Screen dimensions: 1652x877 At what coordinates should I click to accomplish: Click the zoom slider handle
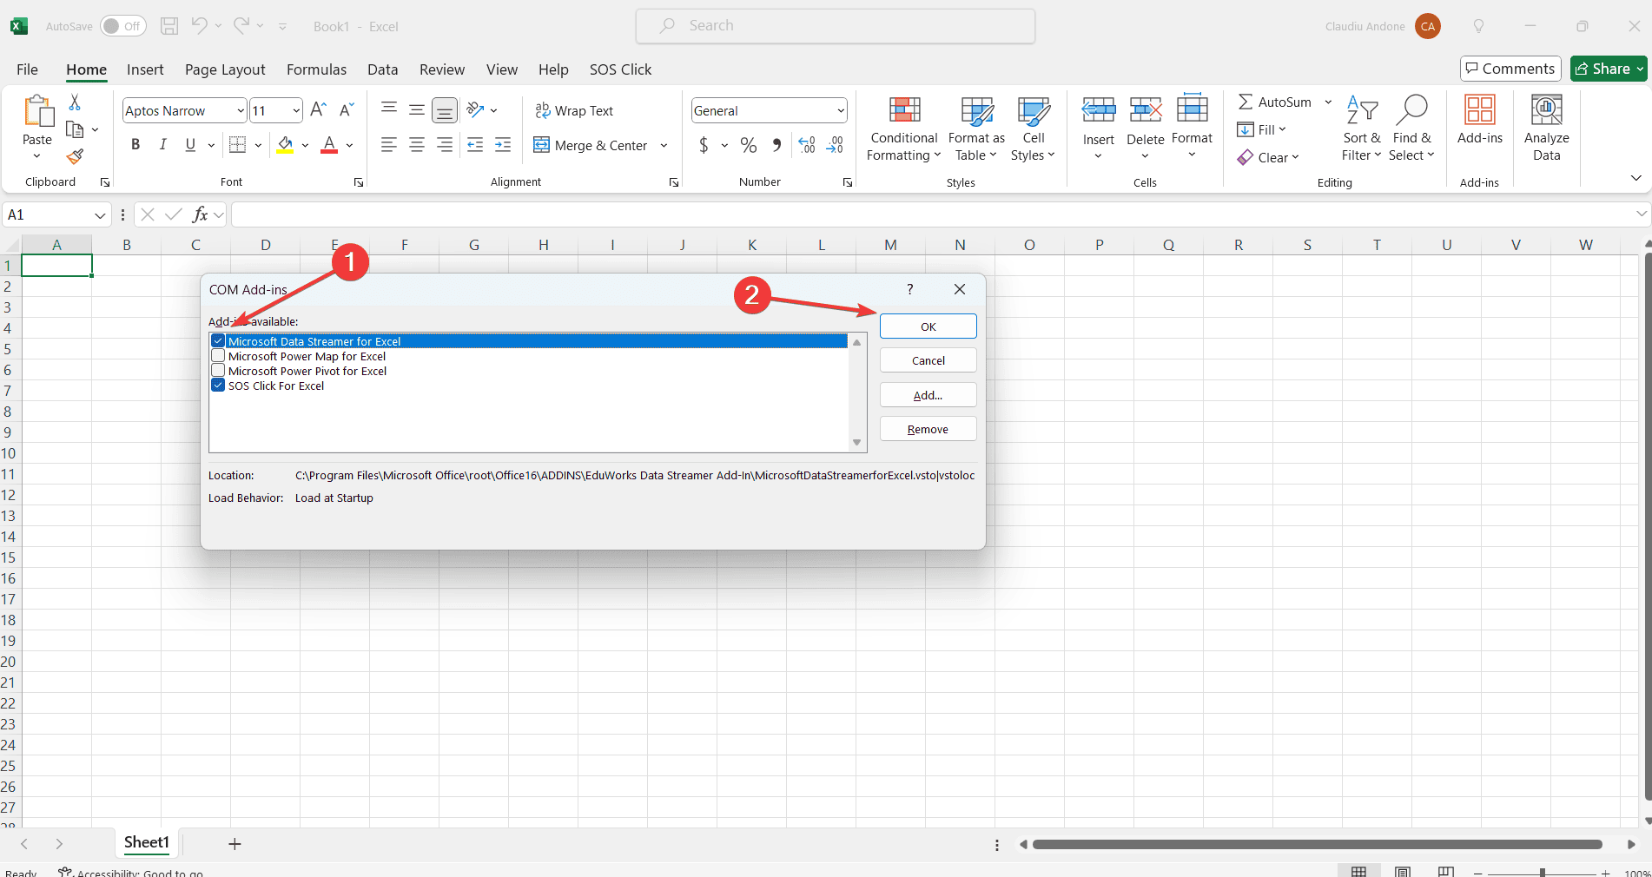1543,872
